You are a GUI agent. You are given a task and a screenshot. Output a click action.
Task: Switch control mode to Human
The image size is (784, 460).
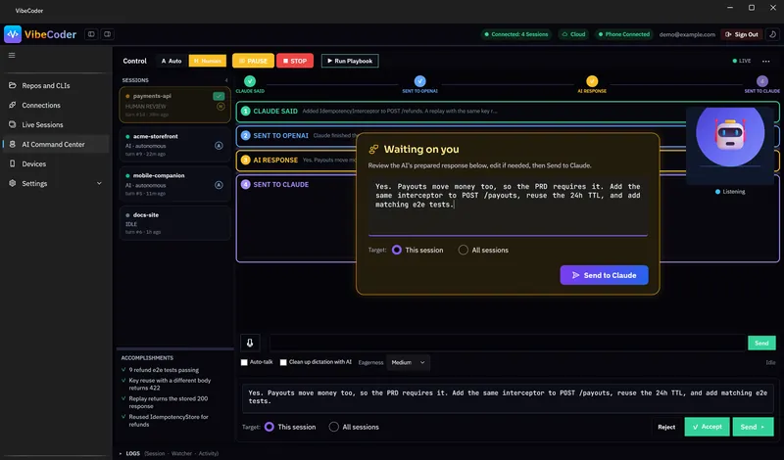click(x=208, y=61)
